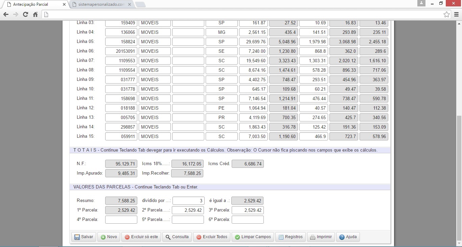
Task: Click the Consulta magnifier icon
Action: point(168,237)
